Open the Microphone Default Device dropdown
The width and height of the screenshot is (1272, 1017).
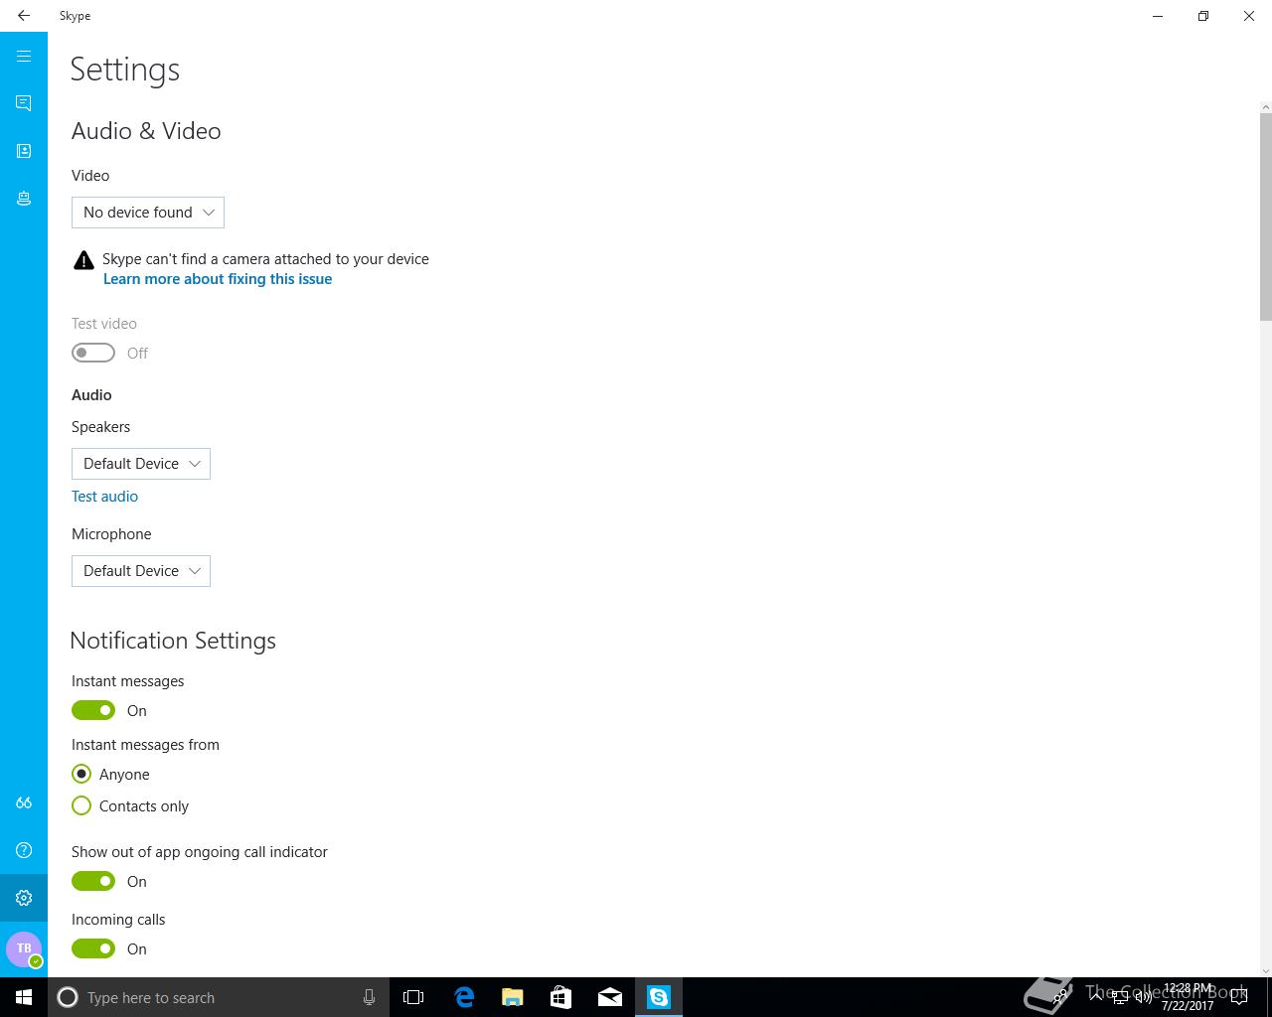click(141, 571)
